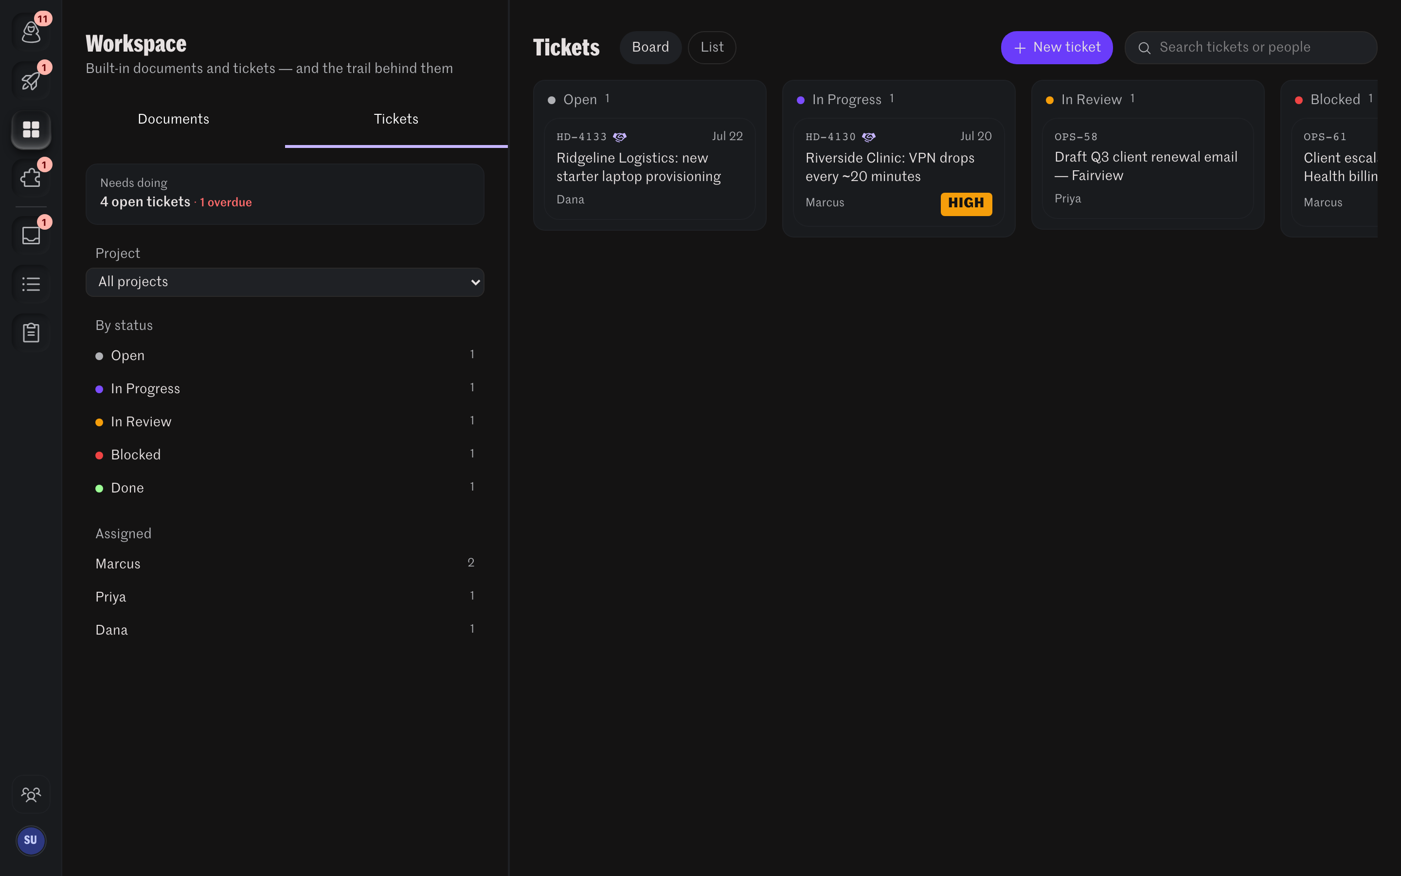Image resolution: width=1401 pixels, height=876 pixels.
Task: Click the Search tickets or people field
Action: tap(1251, 48)
